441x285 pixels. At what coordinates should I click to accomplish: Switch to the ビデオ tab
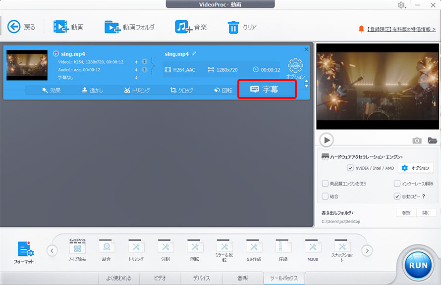[x=160, y=278]
